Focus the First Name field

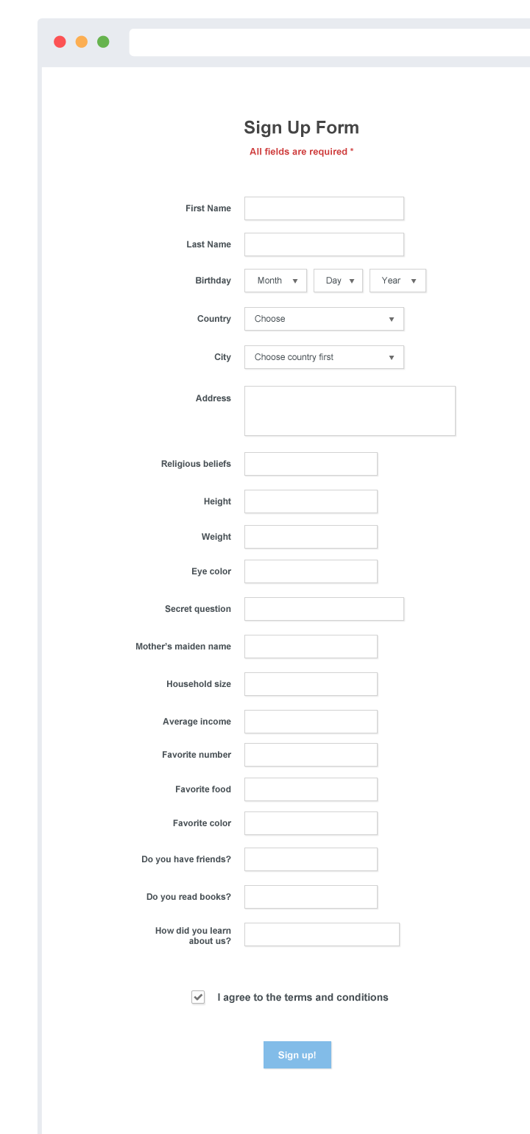pos(324,208)
